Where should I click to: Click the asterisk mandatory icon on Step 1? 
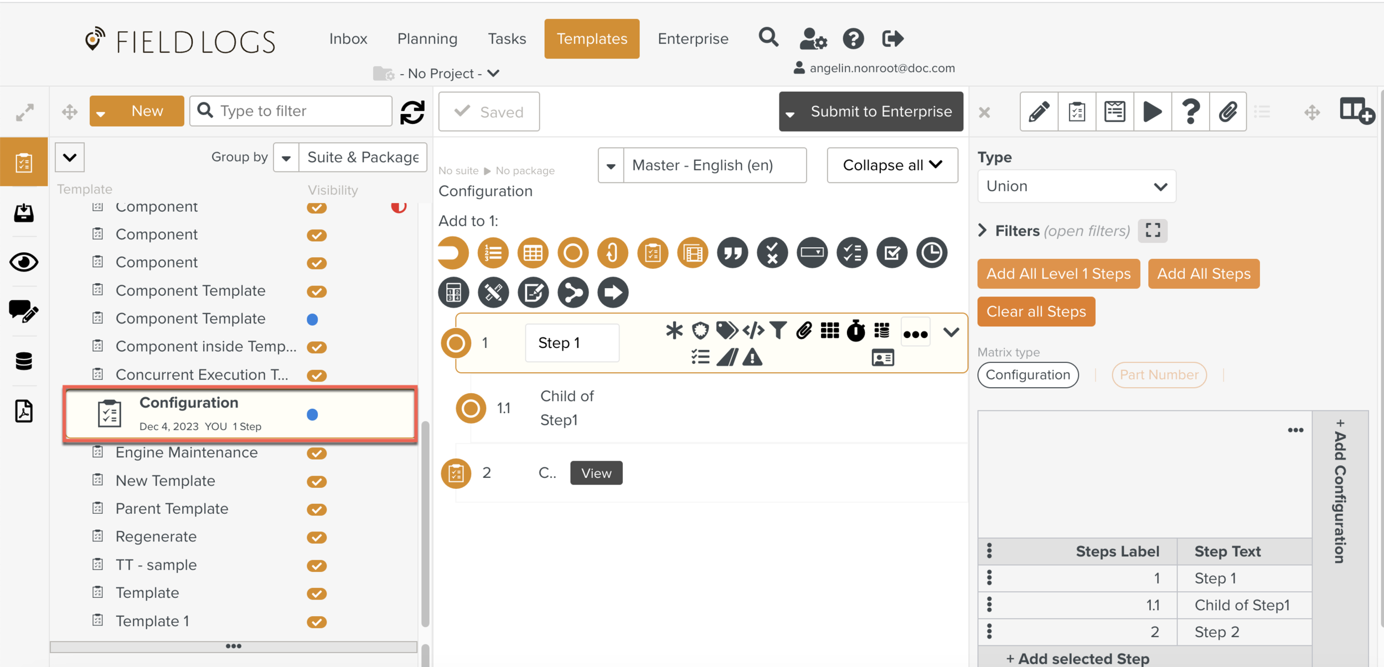click(x=674, y=331)
